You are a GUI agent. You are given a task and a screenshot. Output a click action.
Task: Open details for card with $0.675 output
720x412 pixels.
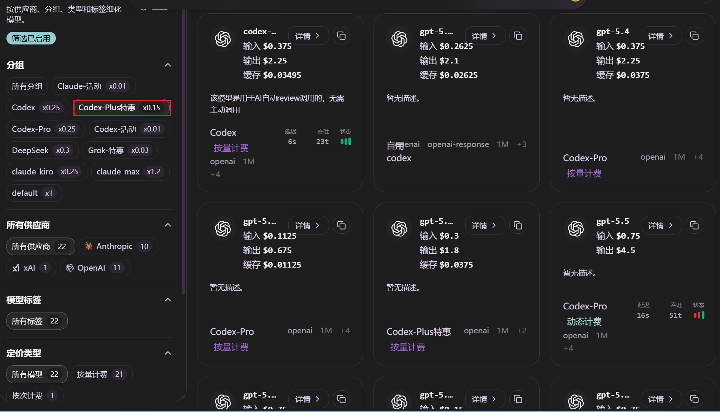click(308, 225)
